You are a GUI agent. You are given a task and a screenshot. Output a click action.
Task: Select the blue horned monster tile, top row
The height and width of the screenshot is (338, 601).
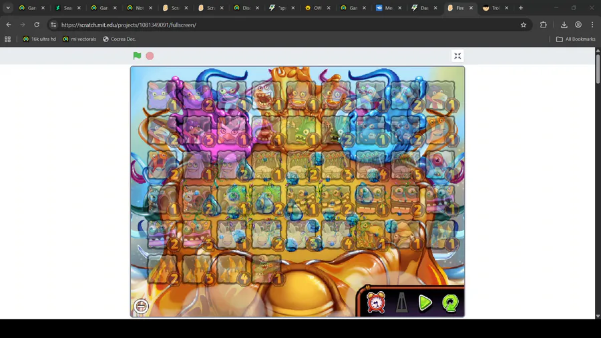[232, 96]
